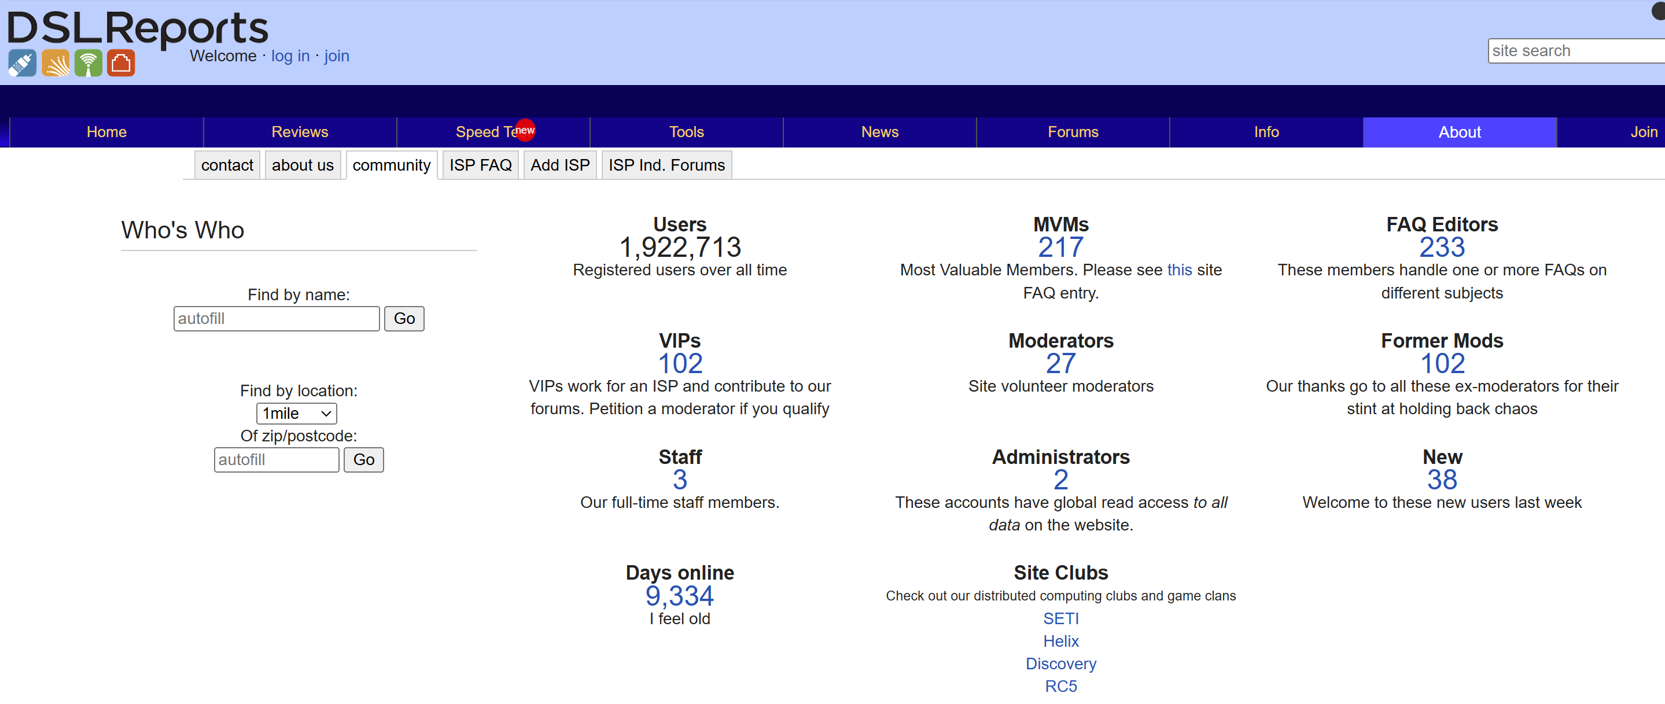Click the DSLReports logo
The width and height of the screenshot is (1665, 704).
click(138, 29)
